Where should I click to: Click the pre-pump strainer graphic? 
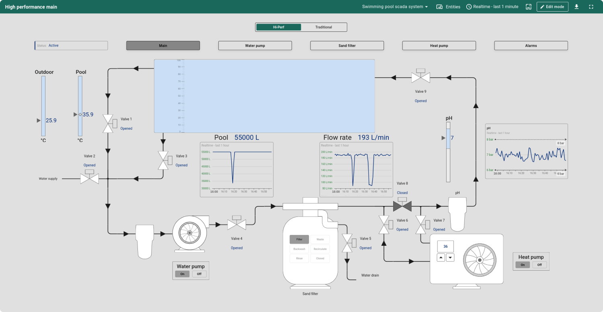[x=145, y=241]
